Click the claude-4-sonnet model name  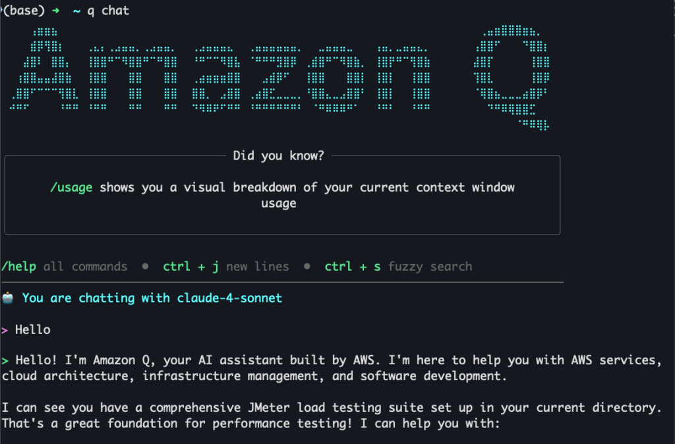click(229, 298)
